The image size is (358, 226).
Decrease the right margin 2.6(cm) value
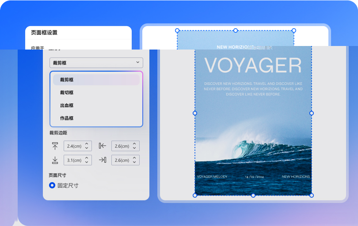[134, 162]
